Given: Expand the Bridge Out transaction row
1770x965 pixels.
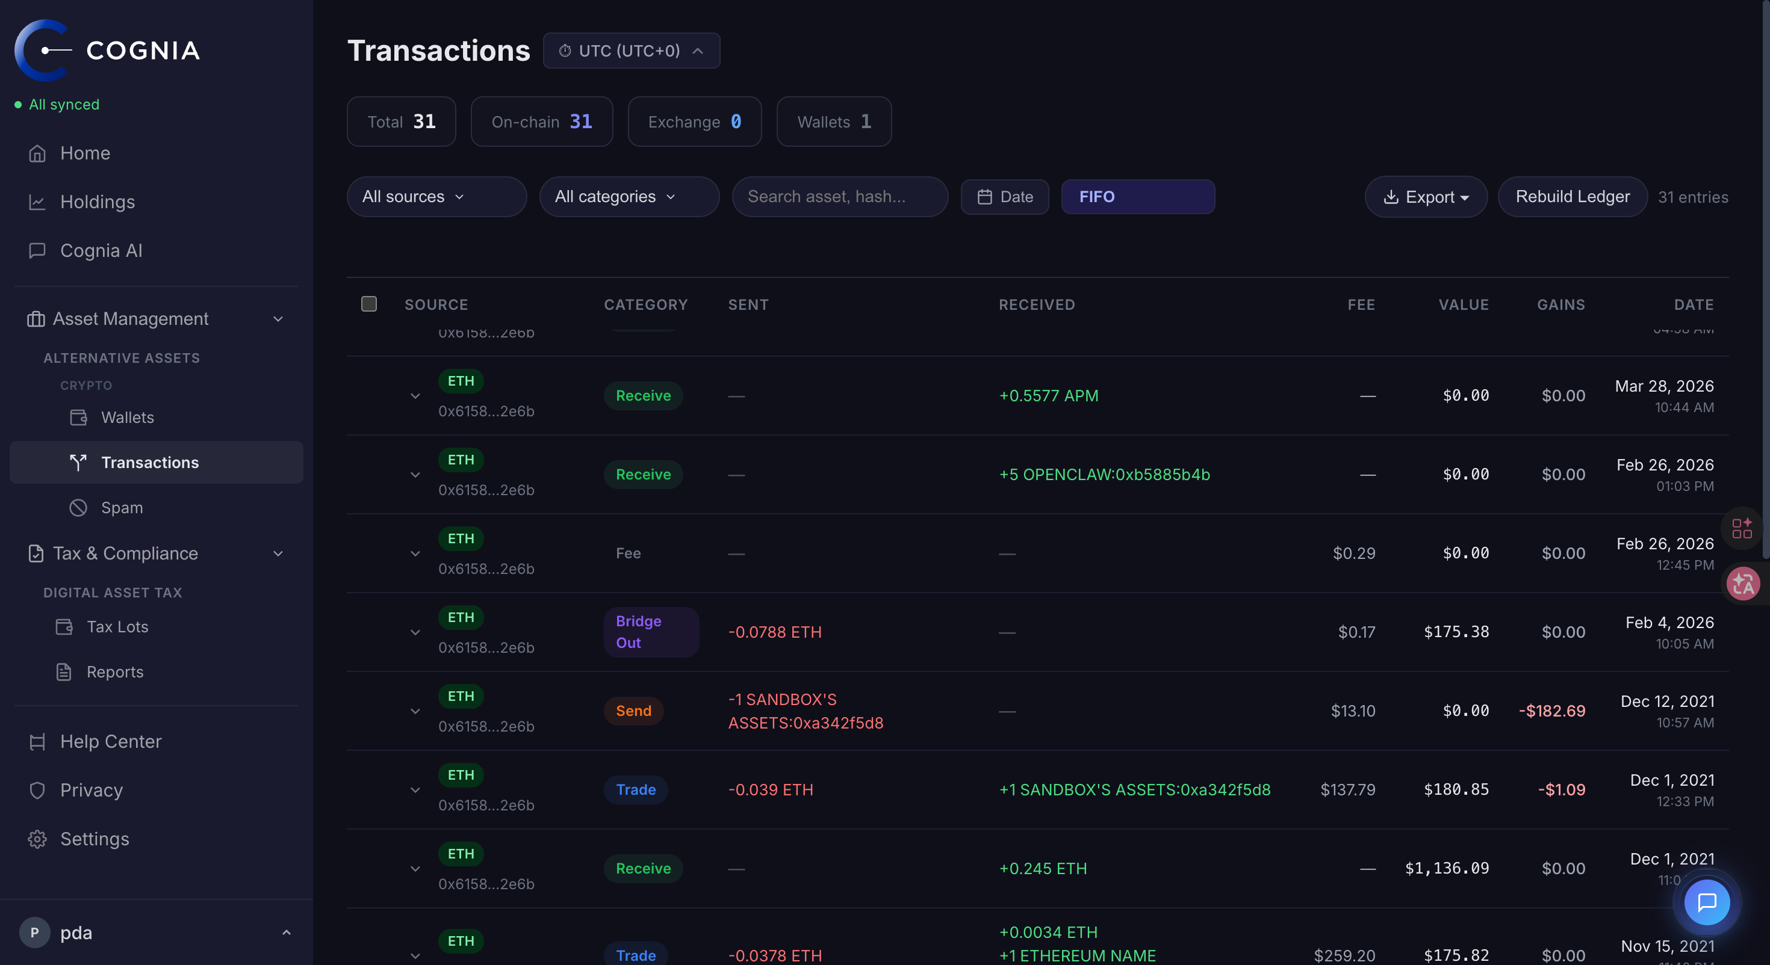Looking at the screenshot, I should point(415,632).
